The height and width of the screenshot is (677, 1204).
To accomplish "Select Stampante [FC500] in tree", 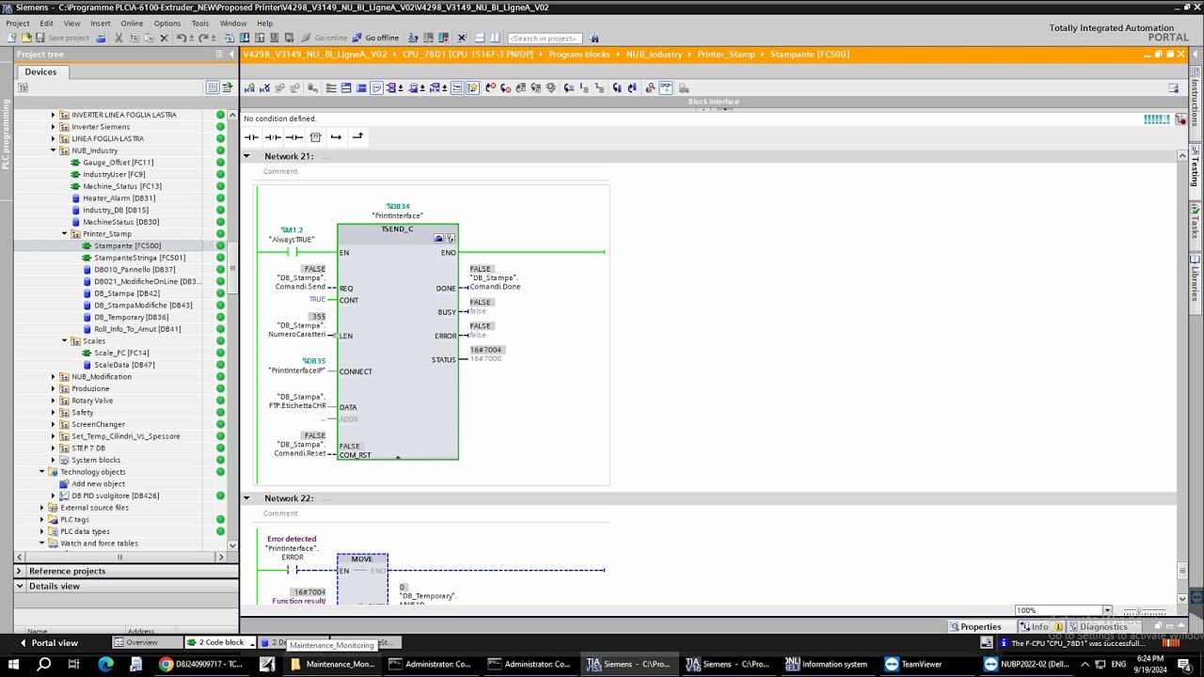I will (127, 245).
